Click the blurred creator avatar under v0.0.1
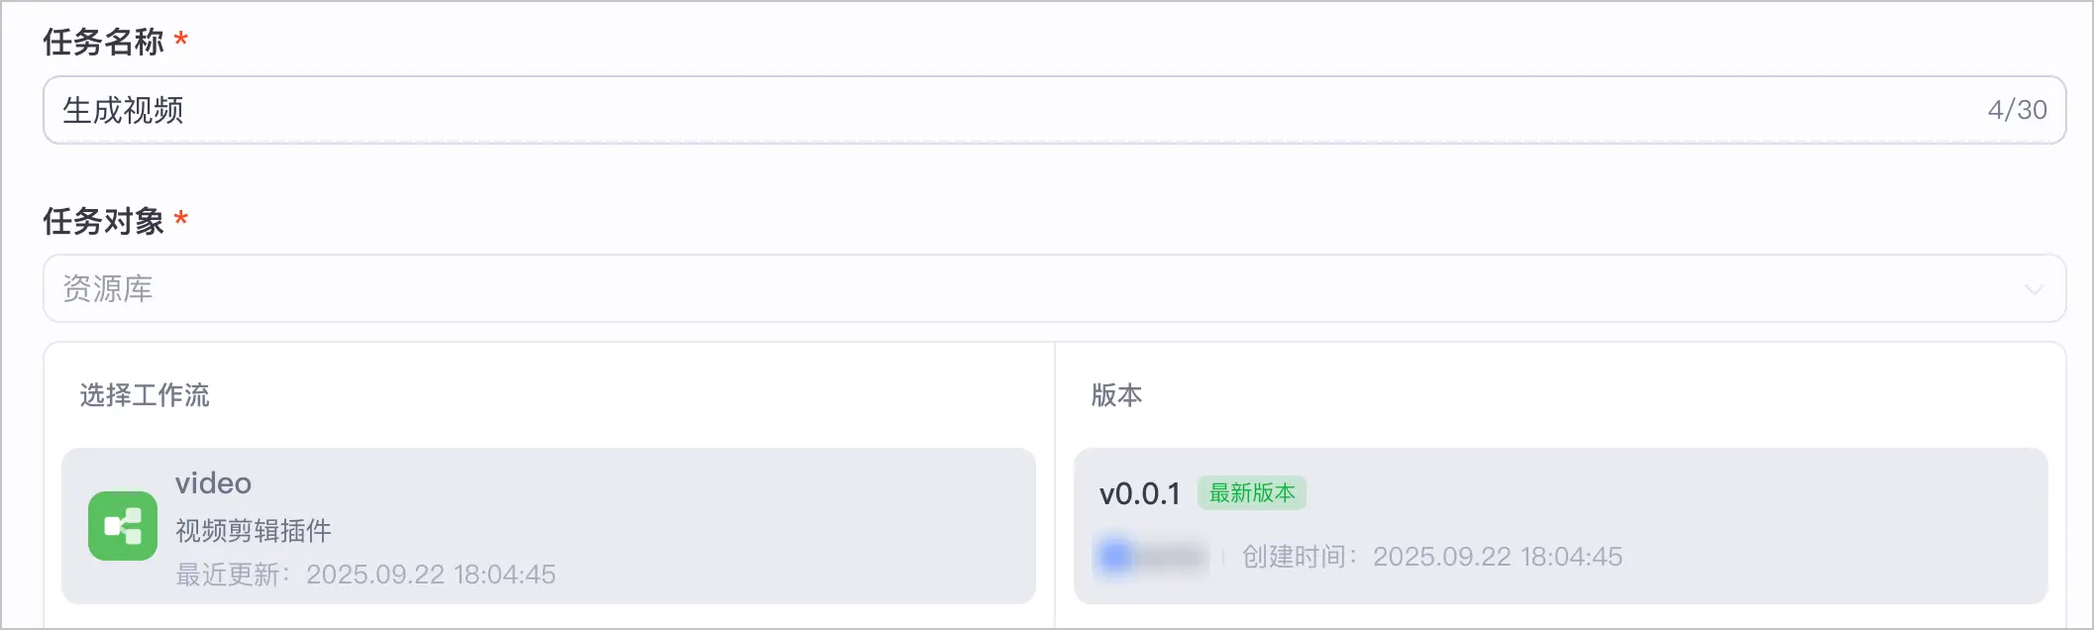 (1115, 556)
